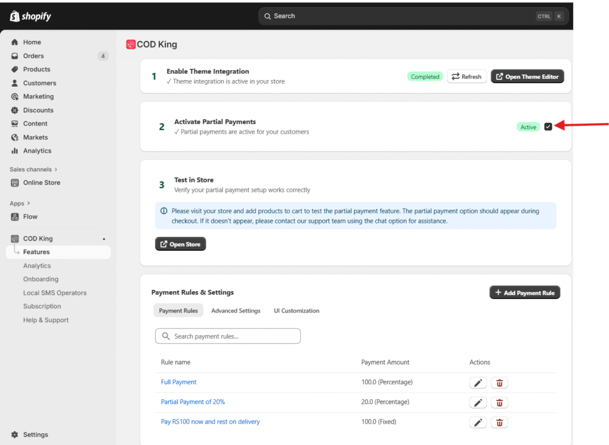Click the Discounts icon in sidebar
This screenshot has height=445, width=609.
(x=15, y=111)
